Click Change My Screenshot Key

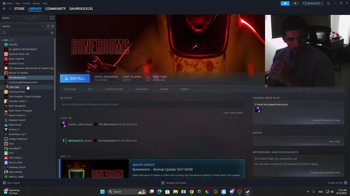[x=325, y=173]
